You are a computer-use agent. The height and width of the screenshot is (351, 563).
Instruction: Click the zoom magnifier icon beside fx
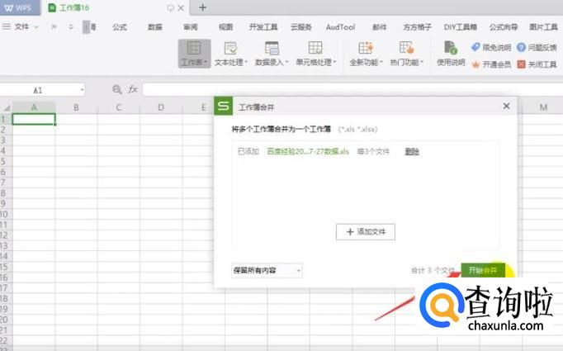(x=117, y=89)
